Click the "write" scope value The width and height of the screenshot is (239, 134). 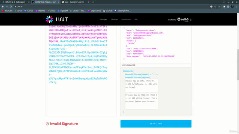click(131, 43)
